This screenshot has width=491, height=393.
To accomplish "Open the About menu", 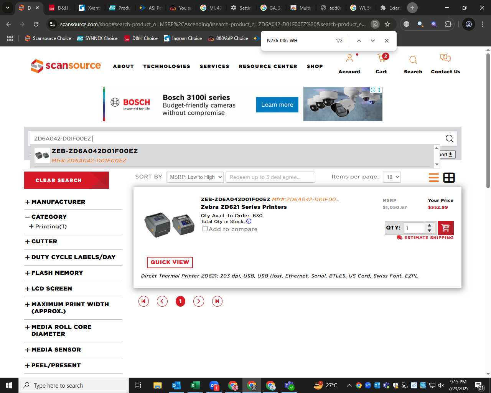I will pyautogui.click(x=124, y=66).
